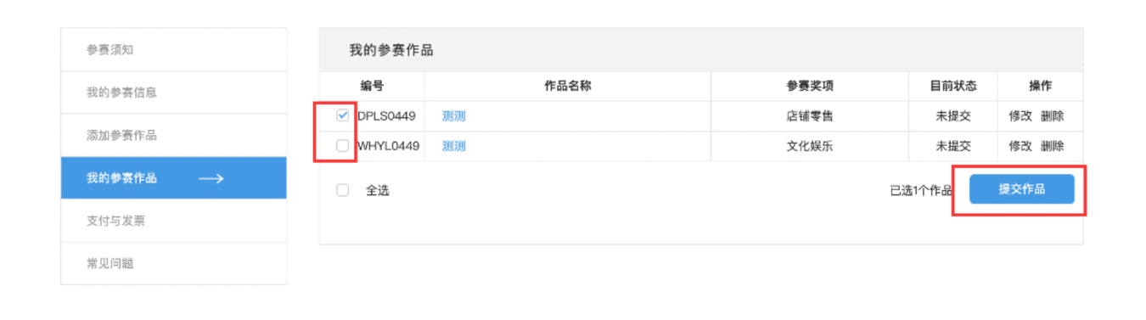This screenshot has width=1146, height=320.
Task: Open the 常见问题 sidebar item
Action: click(x=173, y=263)
